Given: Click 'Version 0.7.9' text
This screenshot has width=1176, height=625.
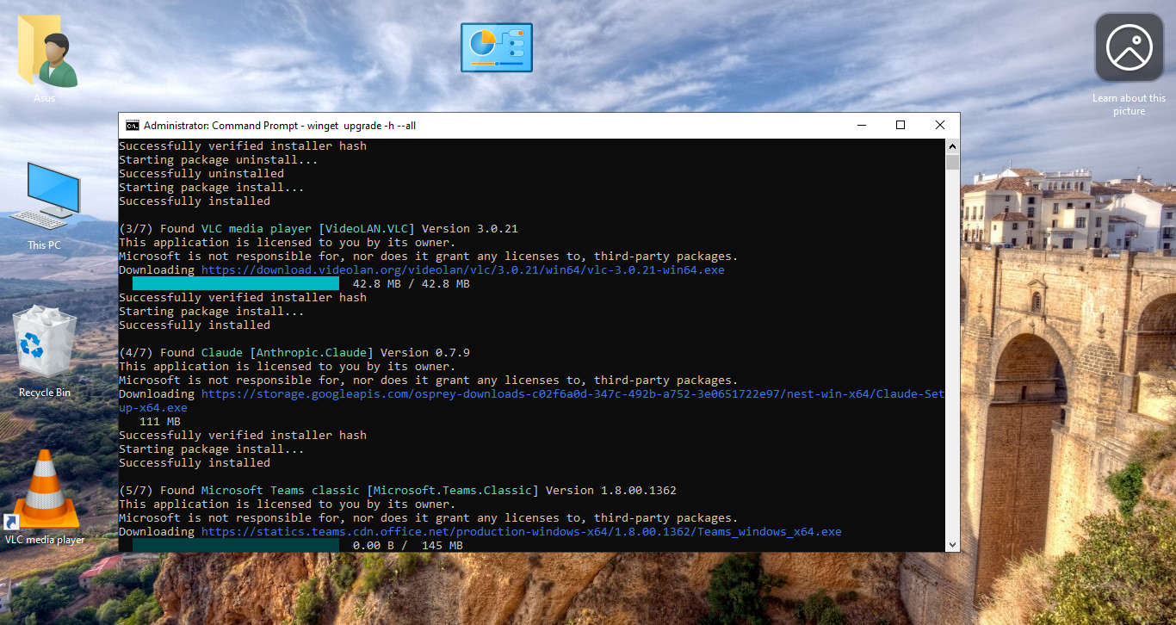Looking at the screenshot, I should (425, 352).
